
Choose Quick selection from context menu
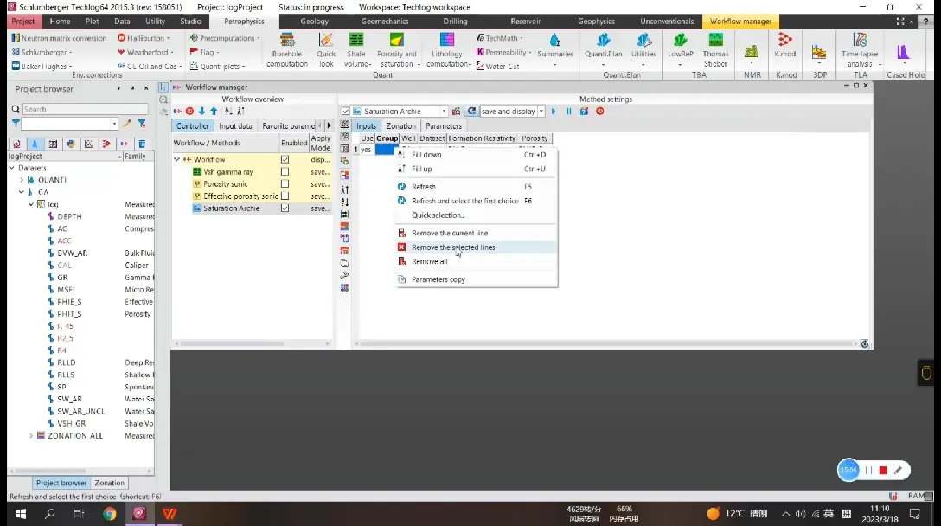click(477, 215)
